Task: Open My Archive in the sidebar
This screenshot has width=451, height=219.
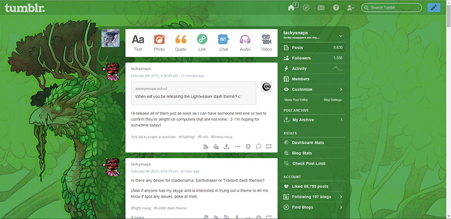Action: [x=313, y=120]
